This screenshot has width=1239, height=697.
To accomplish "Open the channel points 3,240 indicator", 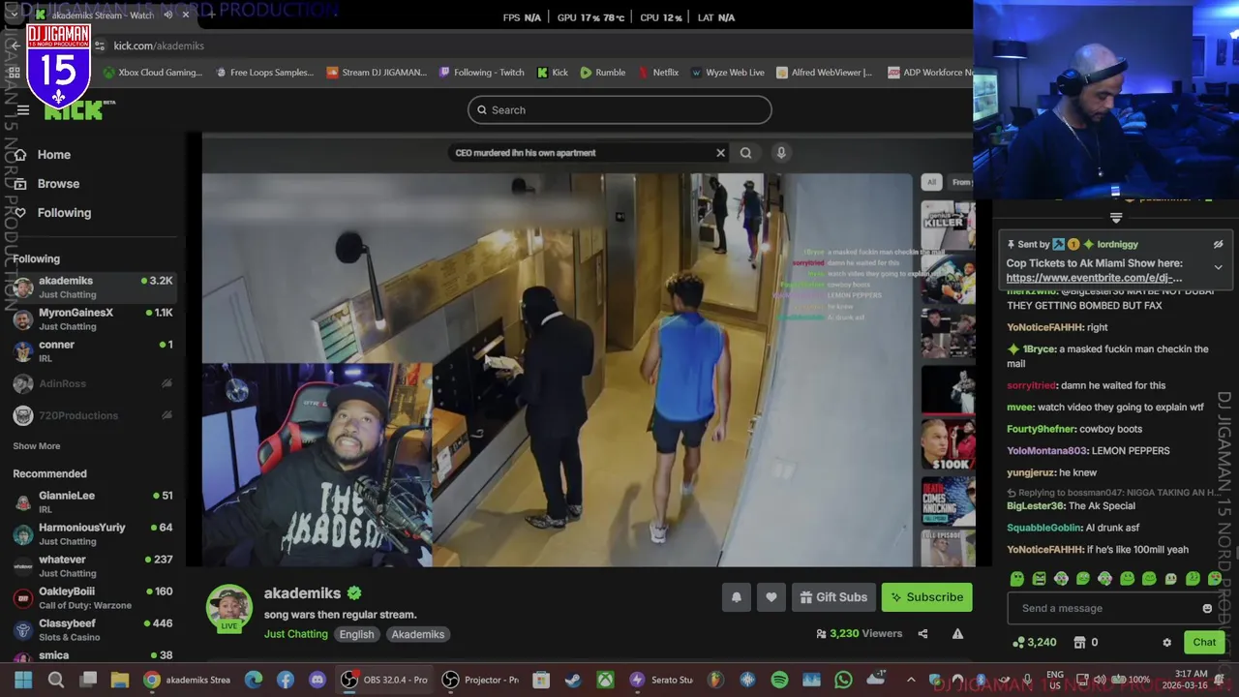I will (1035, 643).
